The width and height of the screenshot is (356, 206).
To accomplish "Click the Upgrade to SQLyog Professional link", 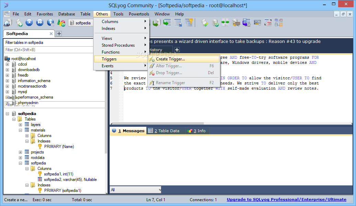I will click(287, 199).
